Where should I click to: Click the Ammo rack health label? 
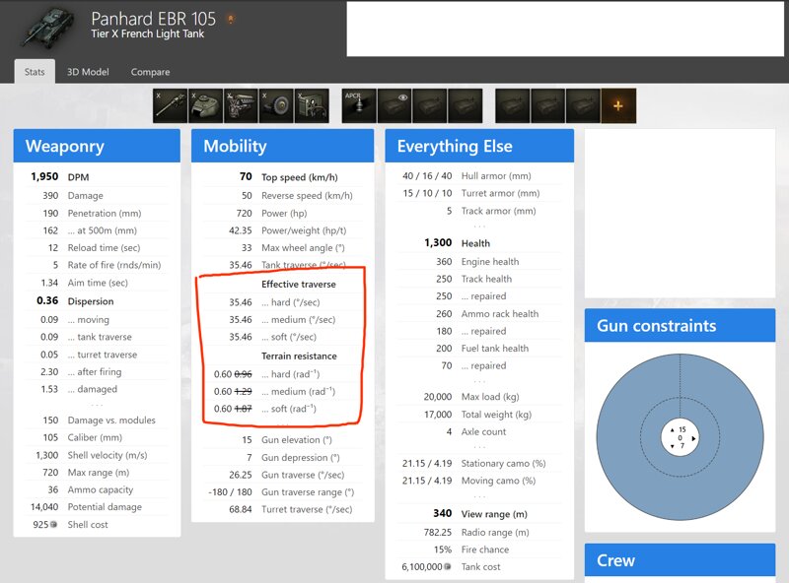click(500, 314)
